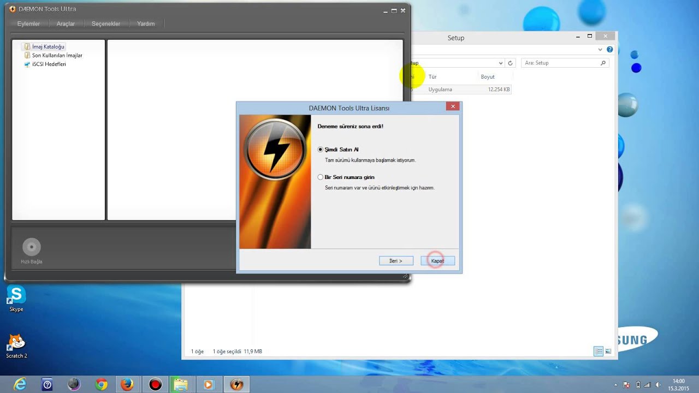The height and width of the screenshot is (393, 699).
Task: Click the network signal tray icon
Action: tap(648, 385)
